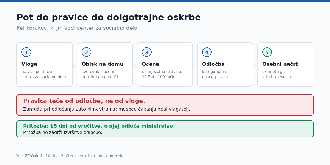Select the 'Vloga' card heading
The height and width of the screenshot is (165, 330).
click(x=29, y=64)
